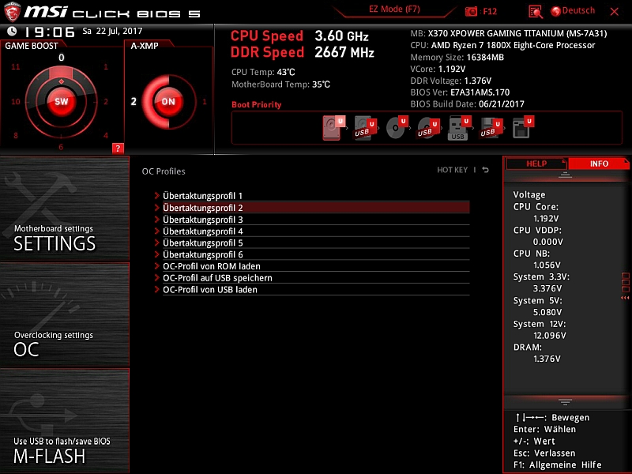
Task: Click the info panel top scroll handle
Action: [565, 175]
